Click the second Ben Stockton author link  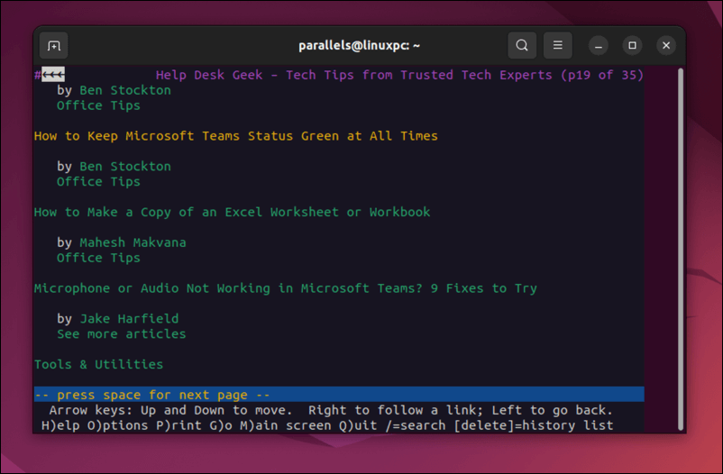coord(124,166)
